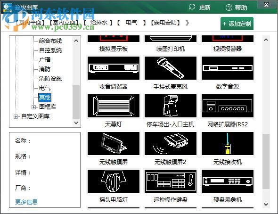Image resolution: width=278 pixels, height=214 pixels.
Task: Choose the 硬盘录象机 recorder symbol
Action: (x=228, y=181)
